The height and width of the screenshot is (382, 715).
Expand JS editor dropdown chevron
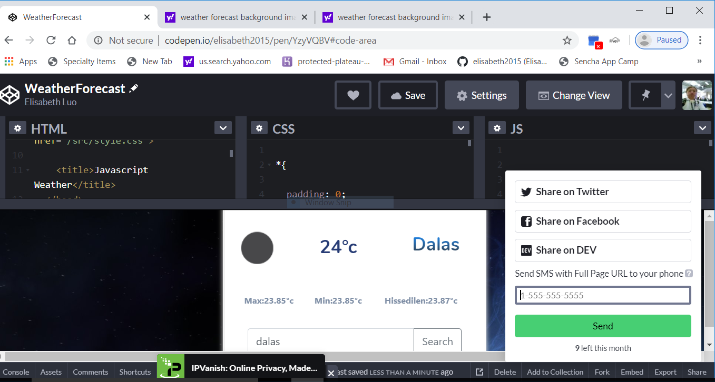(x=702, y=128)
